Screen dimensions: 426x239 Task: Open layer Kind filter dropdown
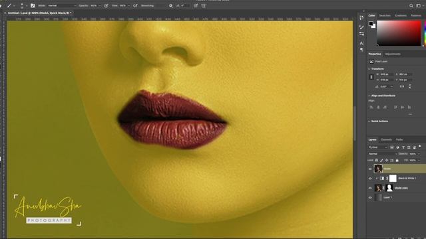(x=378, y=147)
